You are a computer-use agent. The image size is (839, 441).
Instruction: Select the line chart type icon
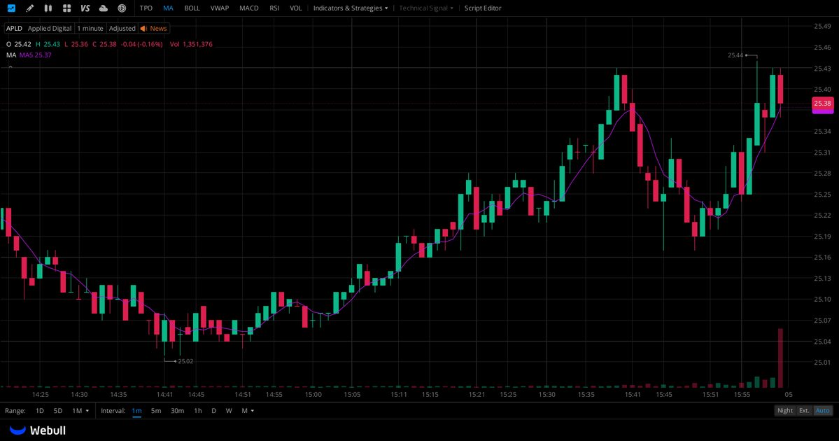[x=11, y=8]
